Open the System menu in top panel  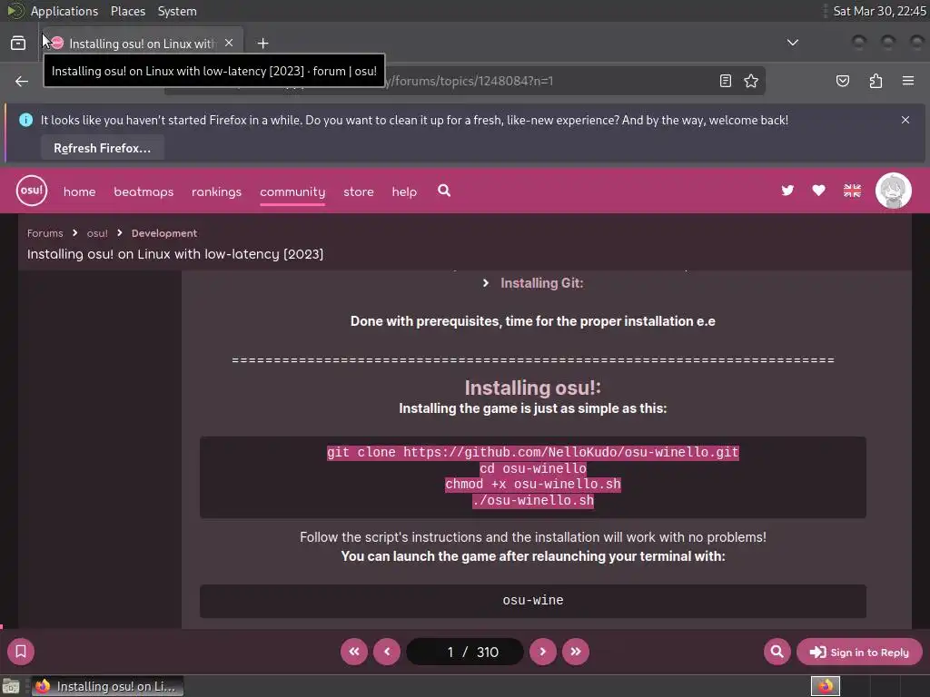[177, 11]
